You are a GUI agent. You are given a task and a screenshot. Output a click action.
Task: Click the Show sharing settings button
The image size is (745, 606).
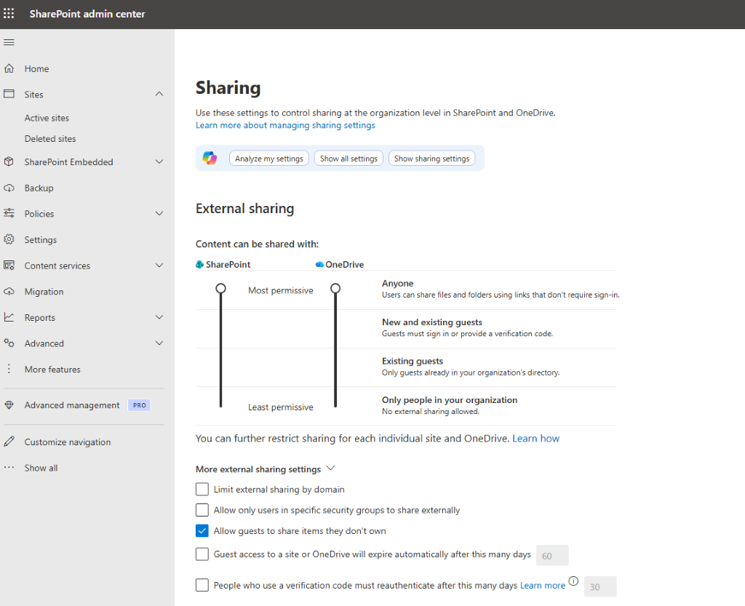click(x=431, y=158)
